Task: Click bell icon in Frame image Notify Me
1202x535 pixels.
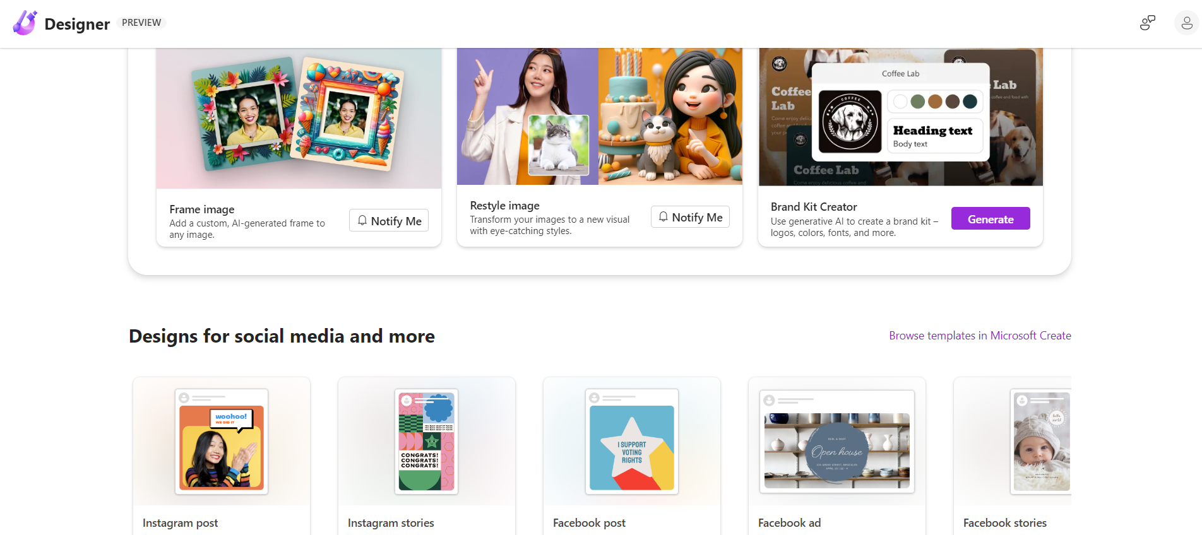Action: [x=362, y=220]
